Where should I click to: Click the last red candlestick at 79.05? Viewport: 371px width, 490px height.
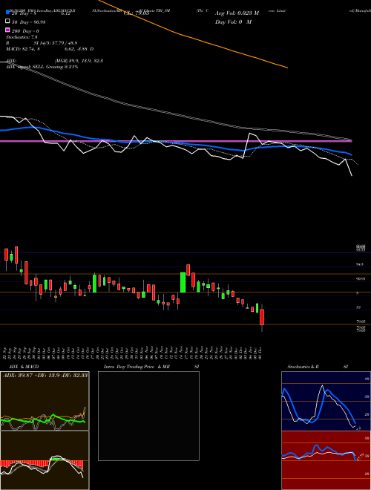(262, 317)
